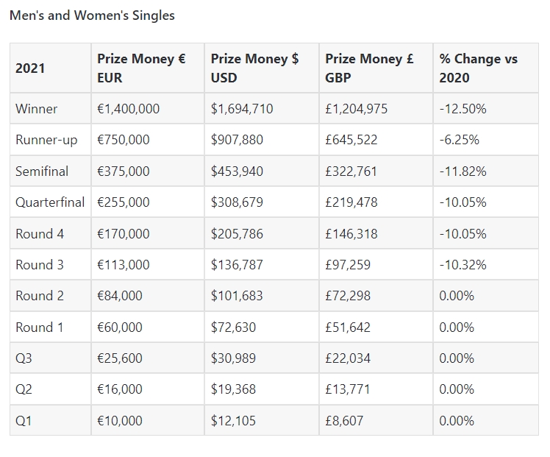This screenshot has height=457, width=550.
Task: Select the Semifinal row label
Action: tap(42, 171)
